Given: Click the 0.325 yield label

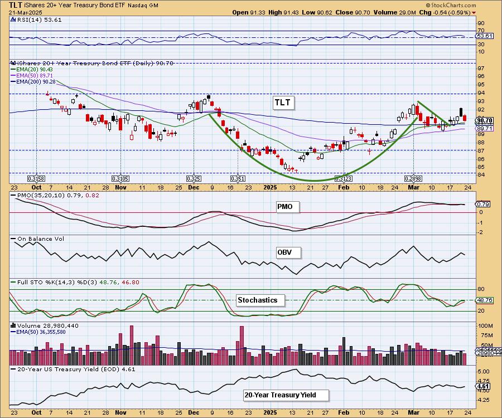Looking at the screenshot, I should point(194,178).
